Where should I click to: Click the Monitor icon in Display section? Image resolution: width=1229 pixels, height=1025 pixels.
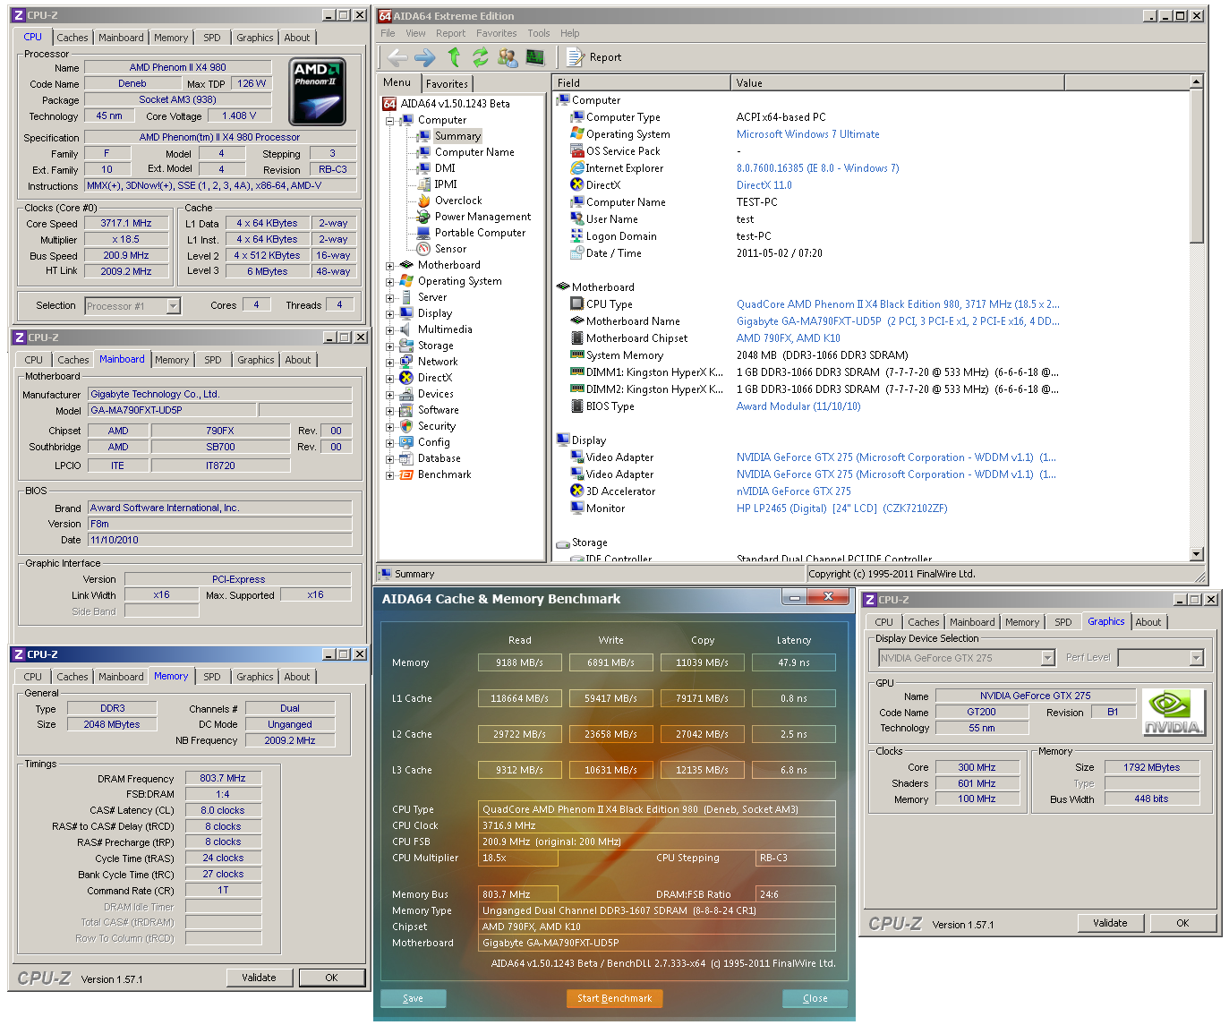(577, 508)
